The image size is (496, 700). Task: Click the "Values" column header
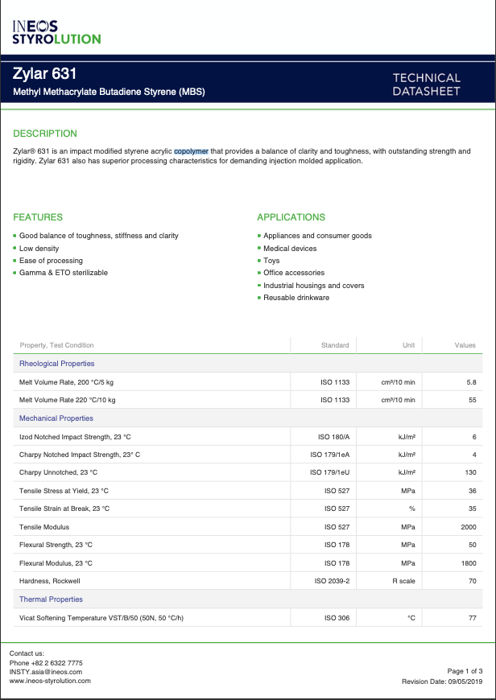coord(465,345)
